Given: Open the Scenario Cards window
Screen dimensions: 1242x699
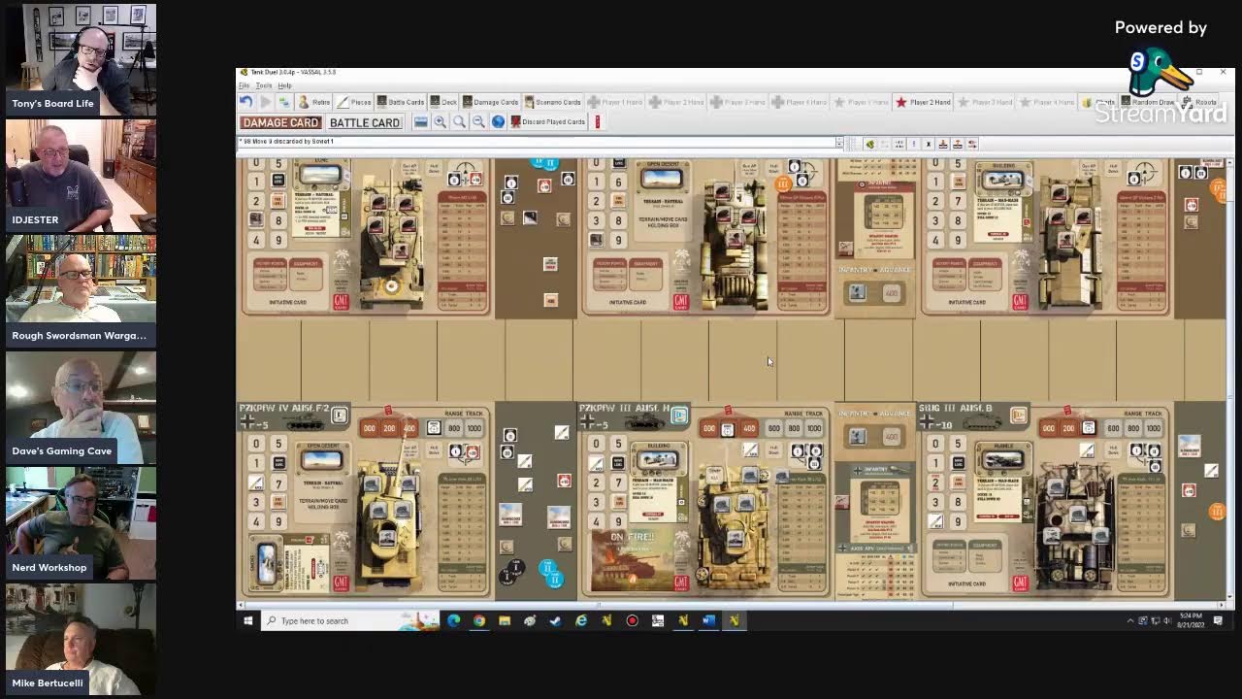Looking at the screenshot, I should pyautogui.click(x=552, y=102).
